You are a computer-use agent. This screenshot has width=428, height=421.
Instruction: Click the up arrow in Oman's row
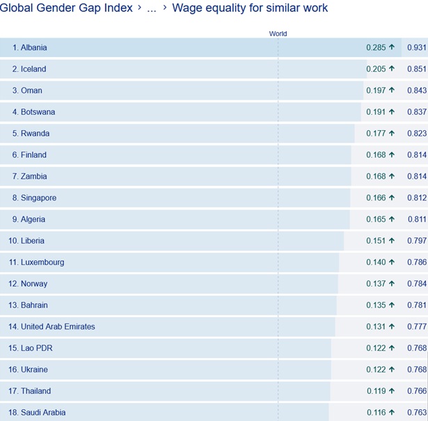pos(392,90)
